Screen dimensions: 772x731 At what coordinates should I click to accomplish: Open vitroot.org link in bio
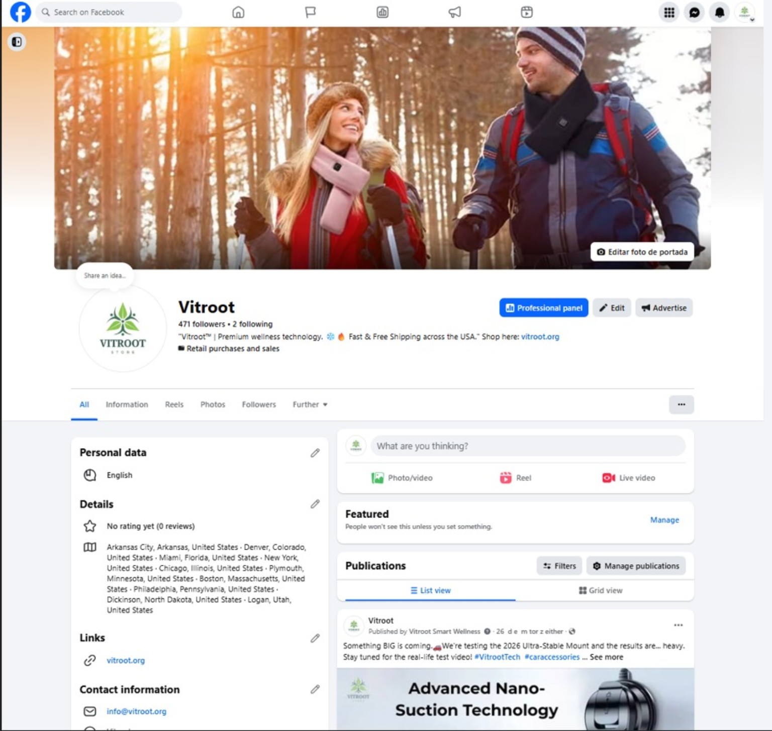click(x=540, y=337)
